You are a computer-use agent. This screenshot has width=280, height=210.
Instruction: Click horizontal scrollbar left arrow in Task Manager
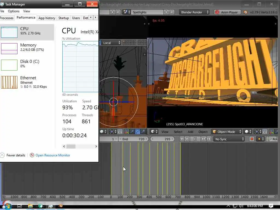click(64, 147)
